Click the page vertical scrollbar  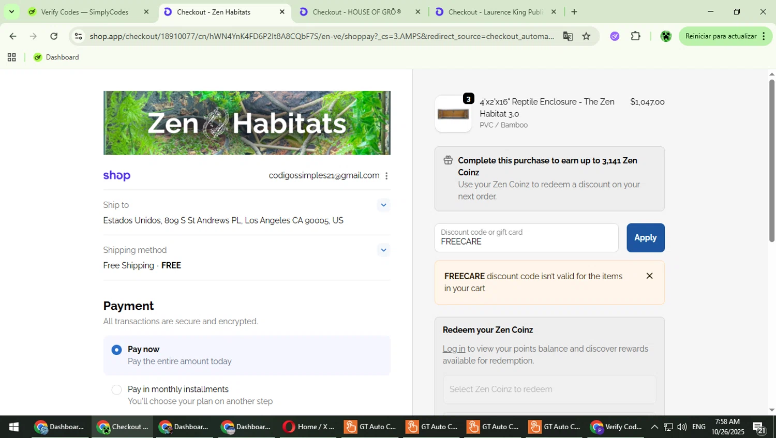772,161
